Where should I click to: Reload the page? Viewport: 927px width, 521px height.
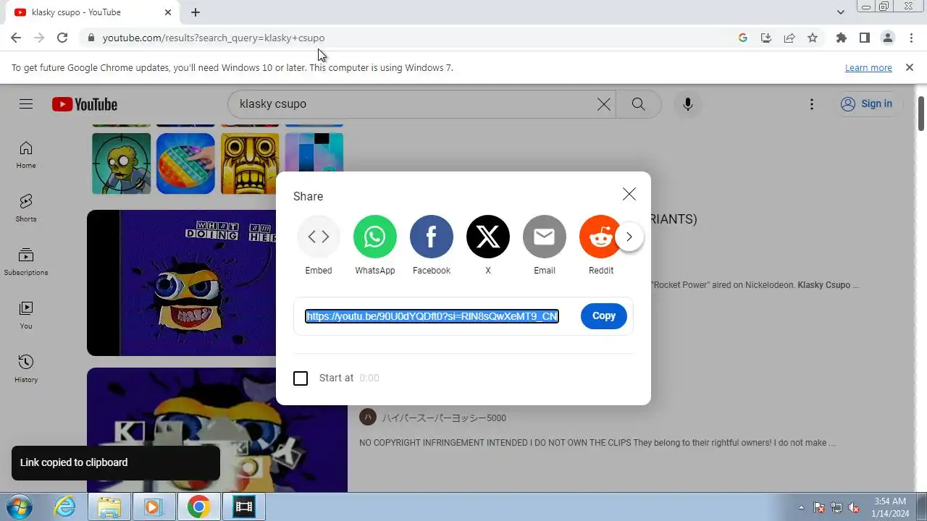pyautogui.click(x=62, y=38)
